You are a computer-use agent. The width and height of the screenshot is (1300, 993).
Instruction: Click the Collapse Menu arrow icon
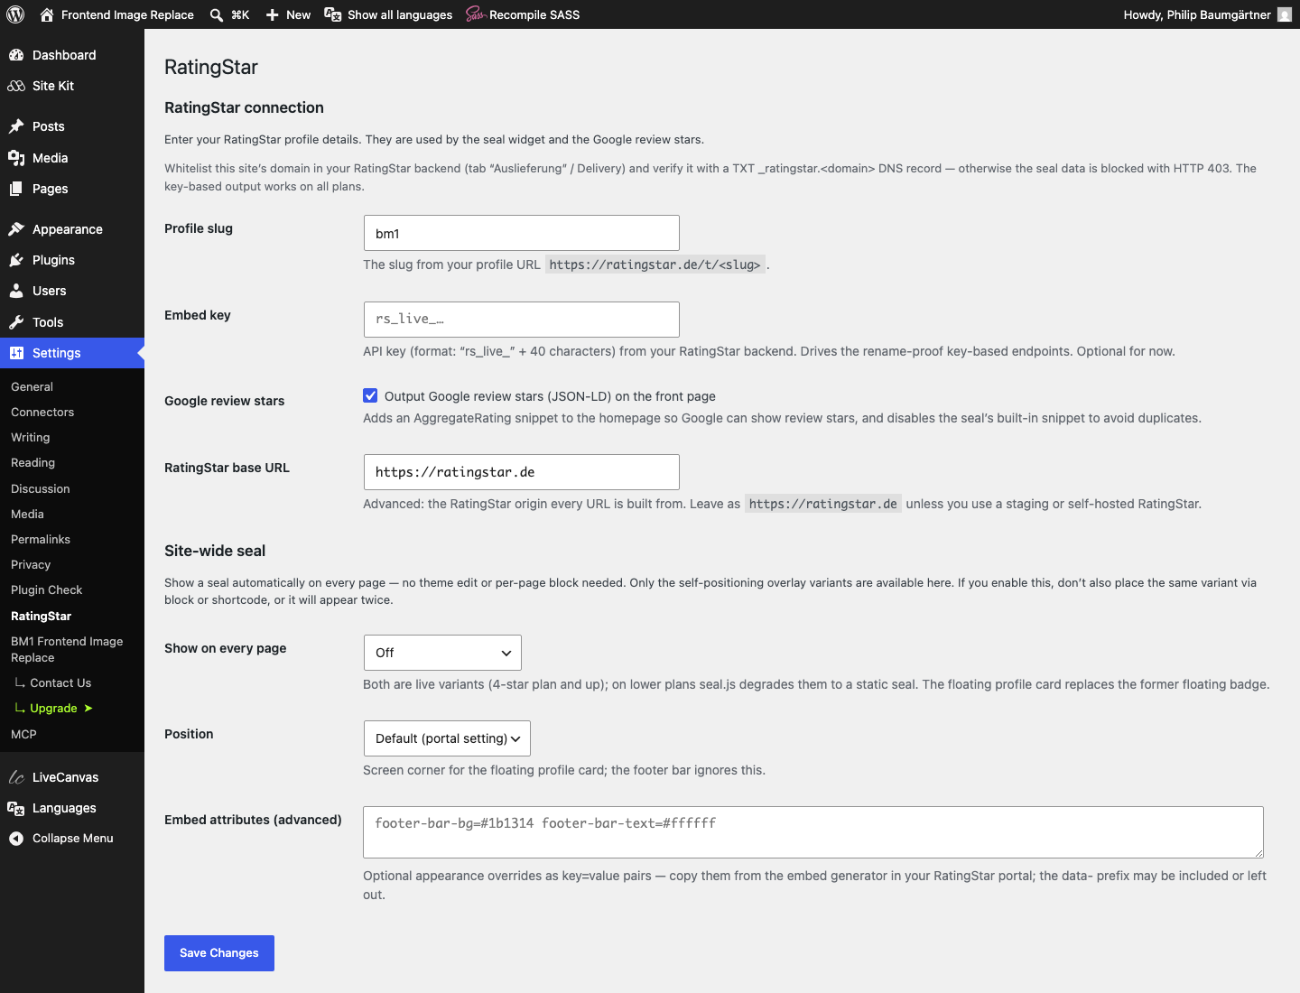pyautogui.click(x=16, y=839)
